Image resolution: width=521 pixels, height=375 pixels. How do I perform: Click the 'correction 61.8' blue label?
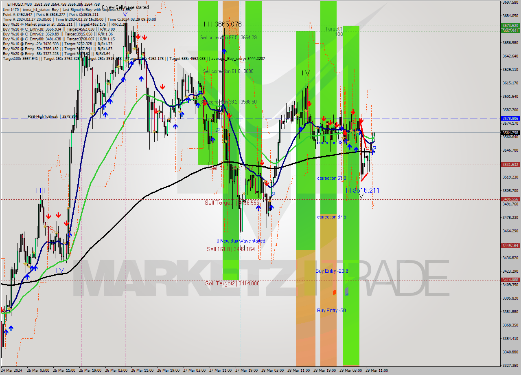(x=332, y=178)
